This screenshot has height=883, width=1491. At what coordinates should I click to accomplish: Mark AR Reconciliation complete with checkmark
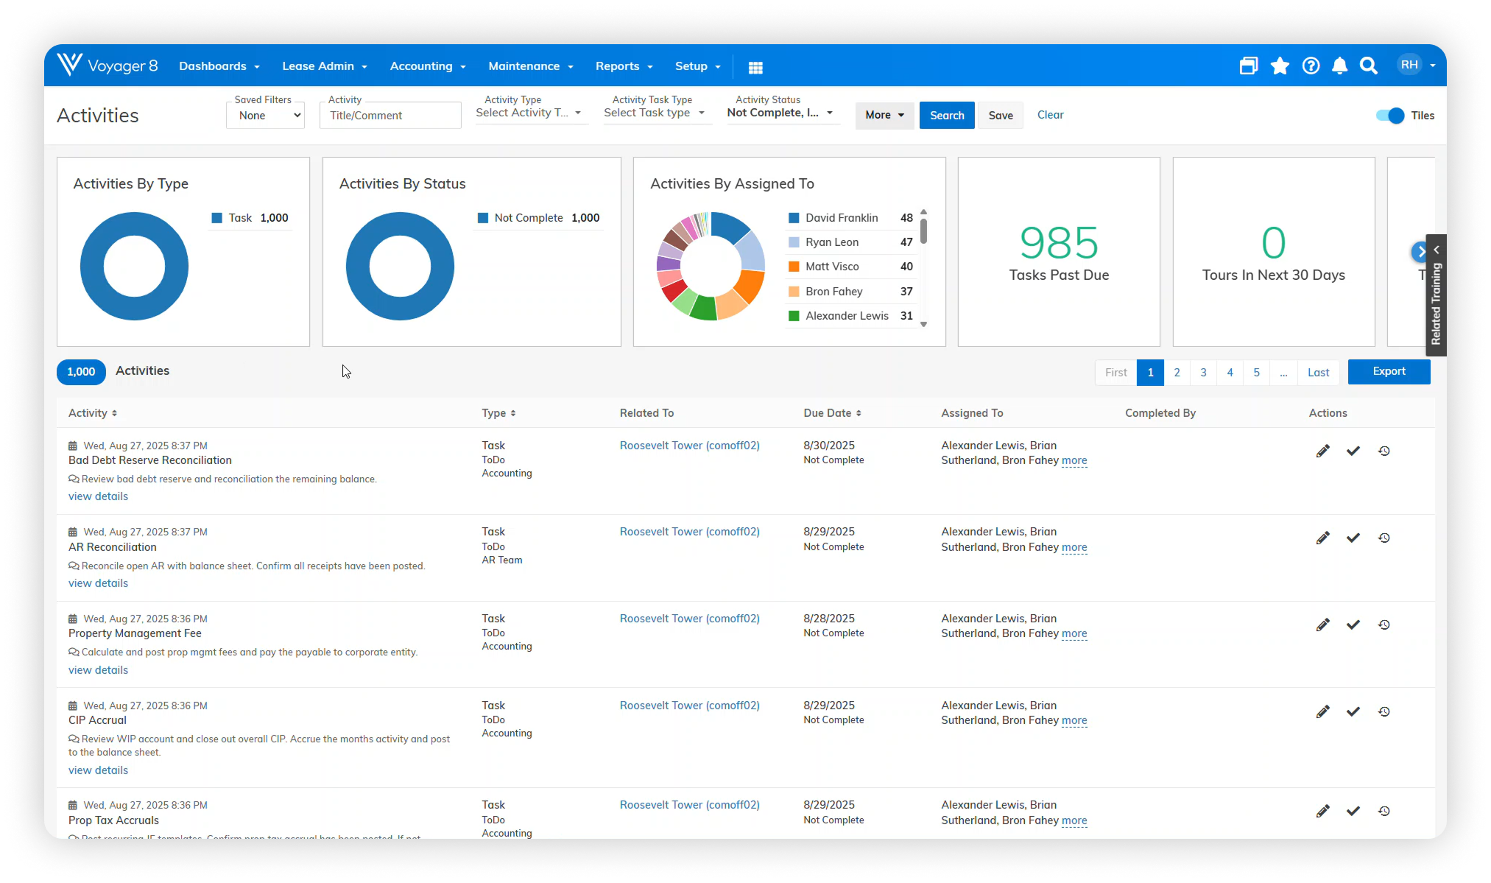[x=1353, y=538]
